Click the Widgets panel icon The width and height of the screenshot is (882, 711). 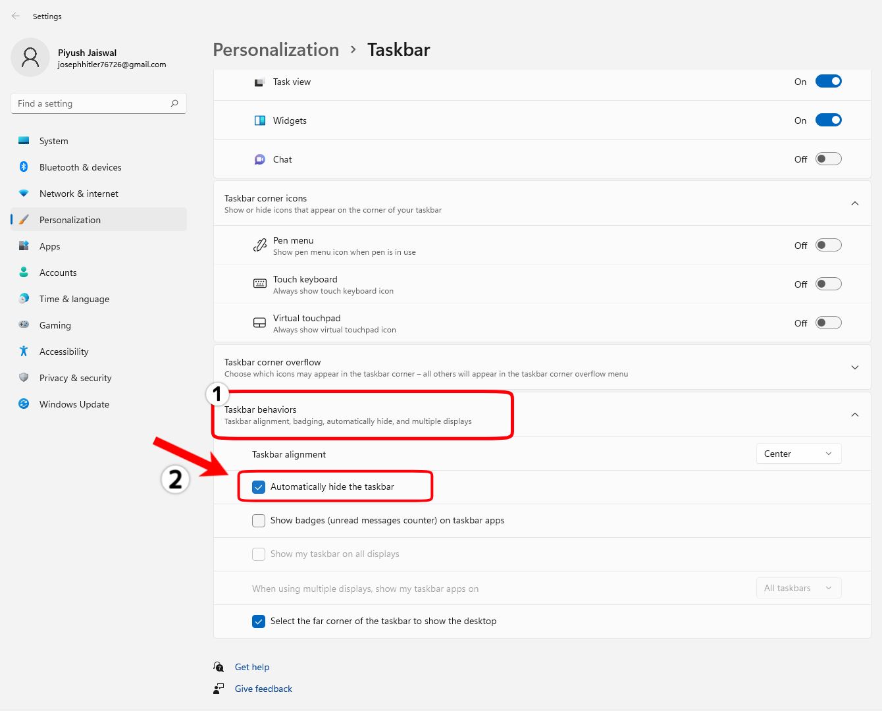259,120
